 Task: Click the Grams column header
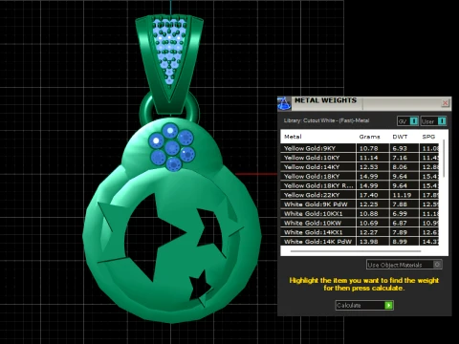(x=369, y=137)
